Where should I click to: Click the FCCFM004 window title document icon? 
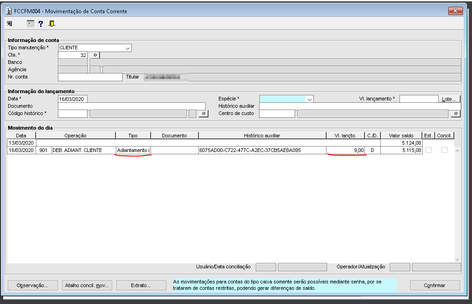tap(9, 11)
